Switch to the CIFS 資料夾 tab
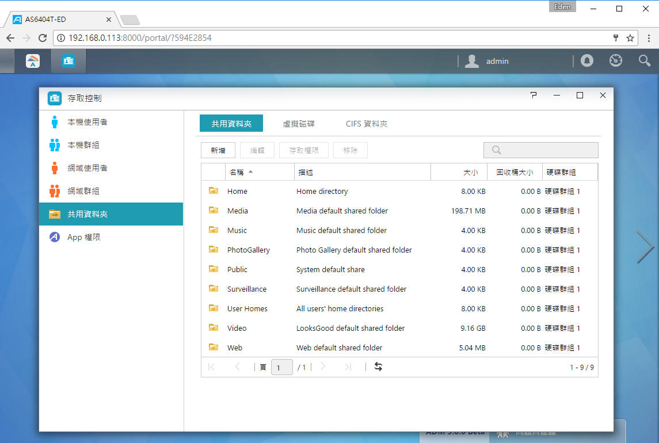The height and width of the screenshot is (443, 659). [367, 124]
